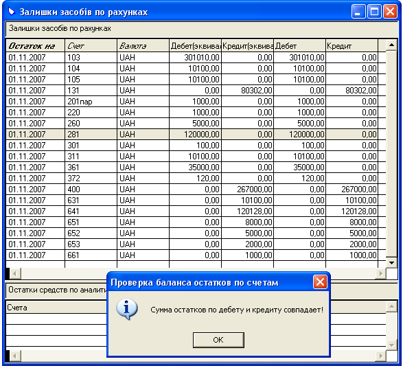
Task: Select account 105 cell
Action: tap(91, 80)
